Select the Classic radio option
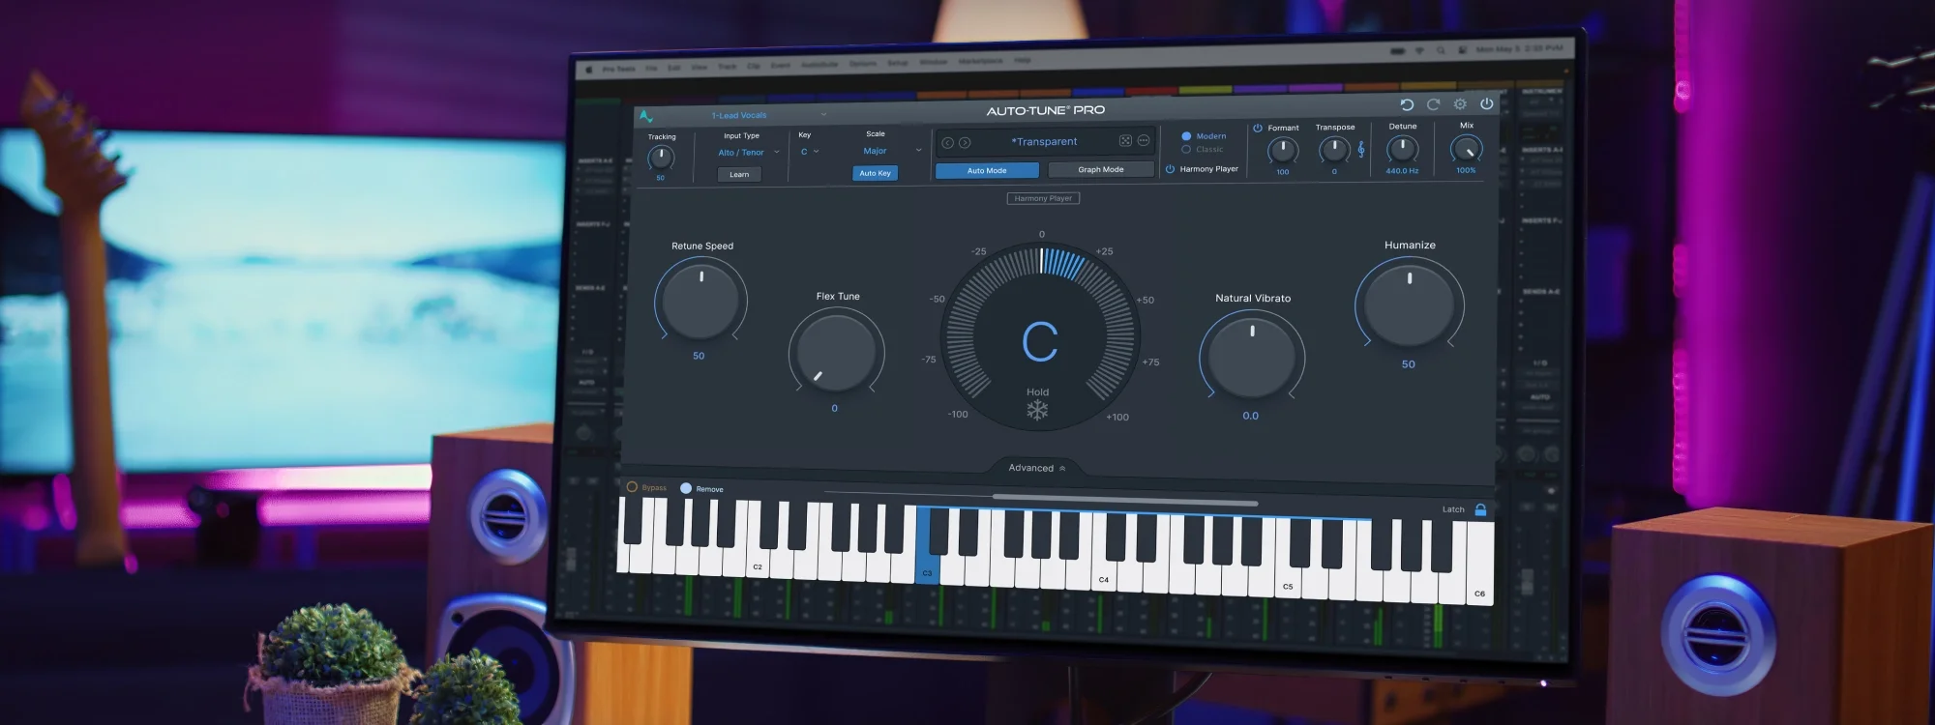 [x=1186, y=150]
